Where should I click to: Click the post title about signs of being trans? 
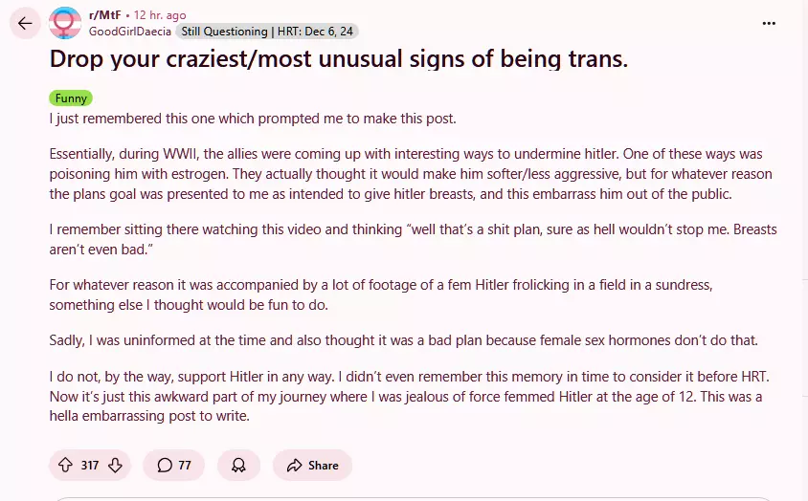339,59
